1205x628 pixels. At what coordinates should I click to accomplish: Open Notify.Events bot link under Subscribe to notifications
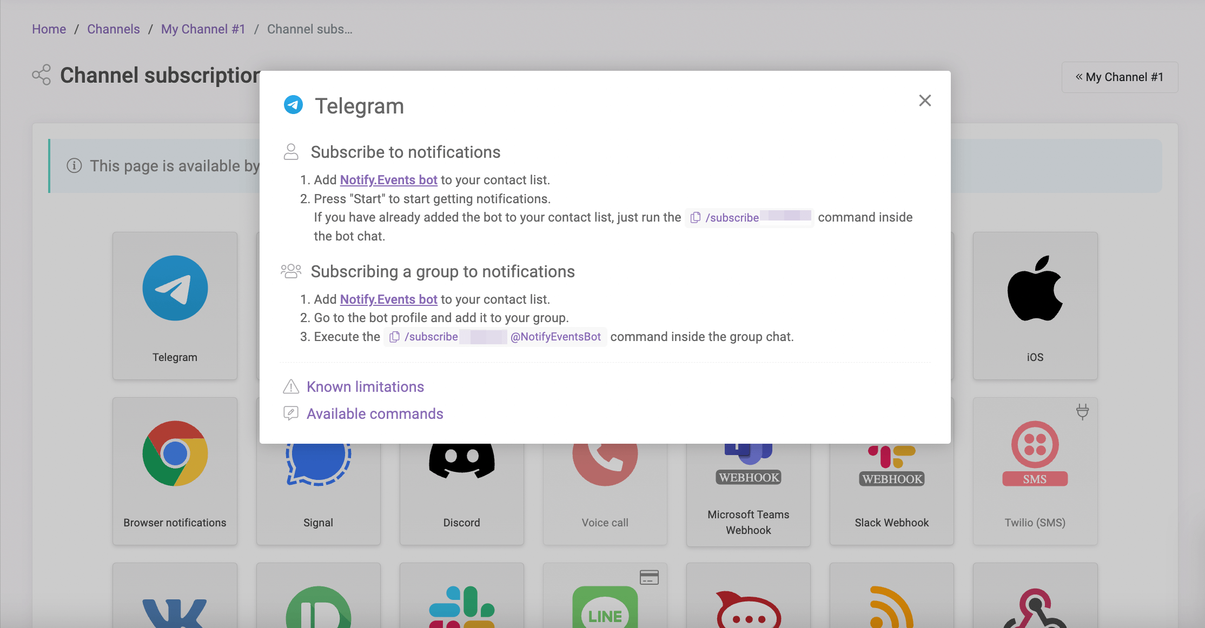pyautogui.click(x=388, y=180)
